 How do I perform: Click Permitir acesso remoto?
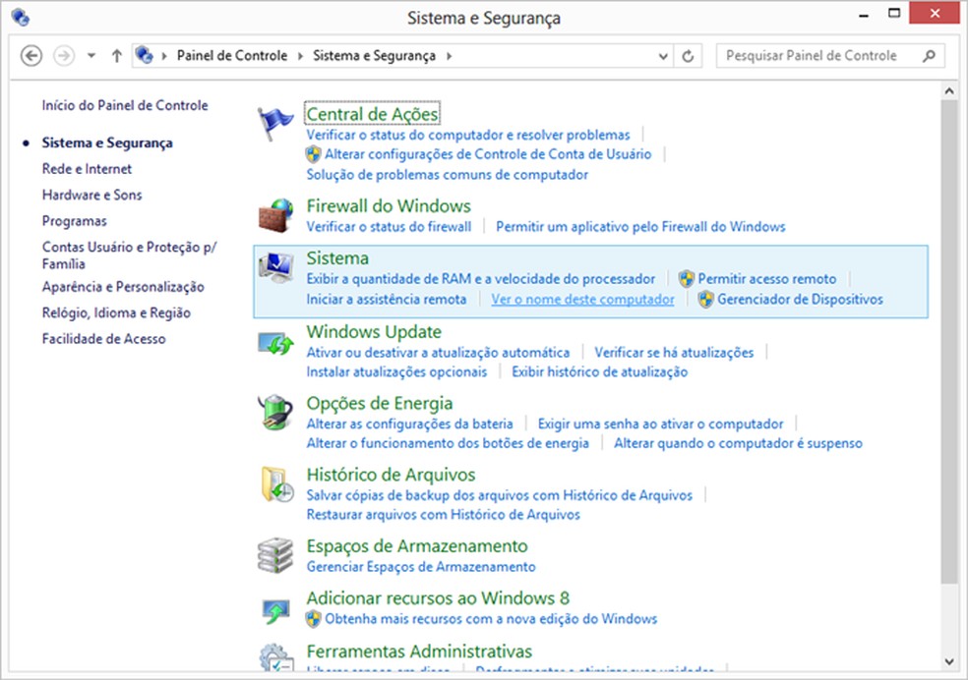(766, 279)
